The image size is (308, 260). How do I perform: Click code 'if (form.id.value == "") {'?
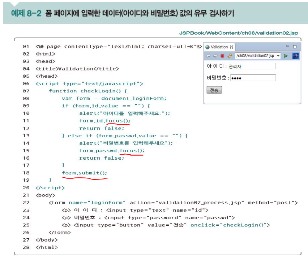pyautogui.click(x=106, y=106)
